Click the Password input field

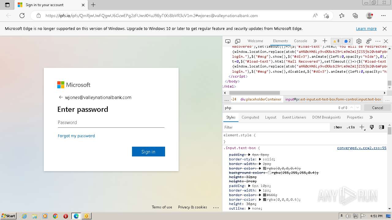coord(111,123)
